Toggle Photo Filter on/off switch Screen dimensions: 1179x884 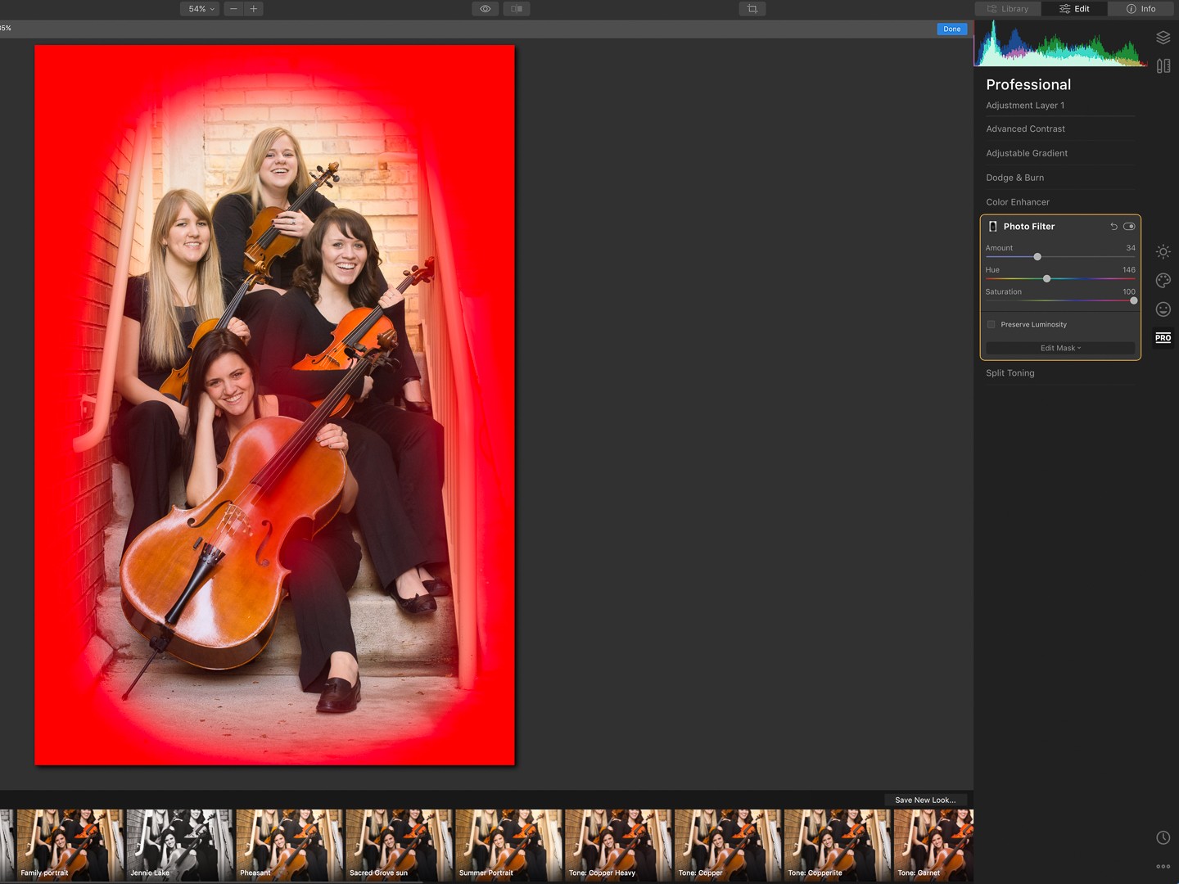tap(1129, 227)
